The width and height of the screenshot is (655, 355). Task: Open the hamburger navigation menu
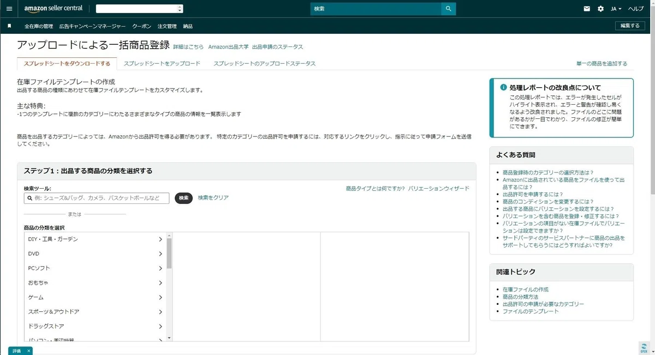point(9,9)
